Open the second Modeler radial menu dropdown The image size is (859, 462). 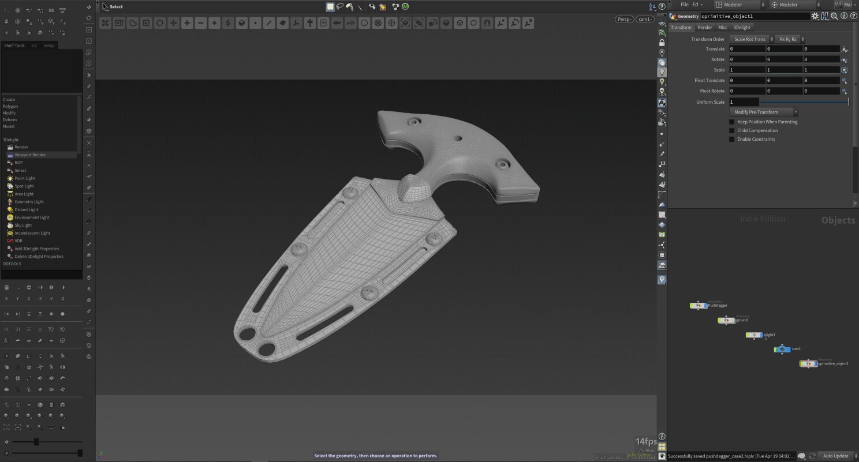click(795, 5)
